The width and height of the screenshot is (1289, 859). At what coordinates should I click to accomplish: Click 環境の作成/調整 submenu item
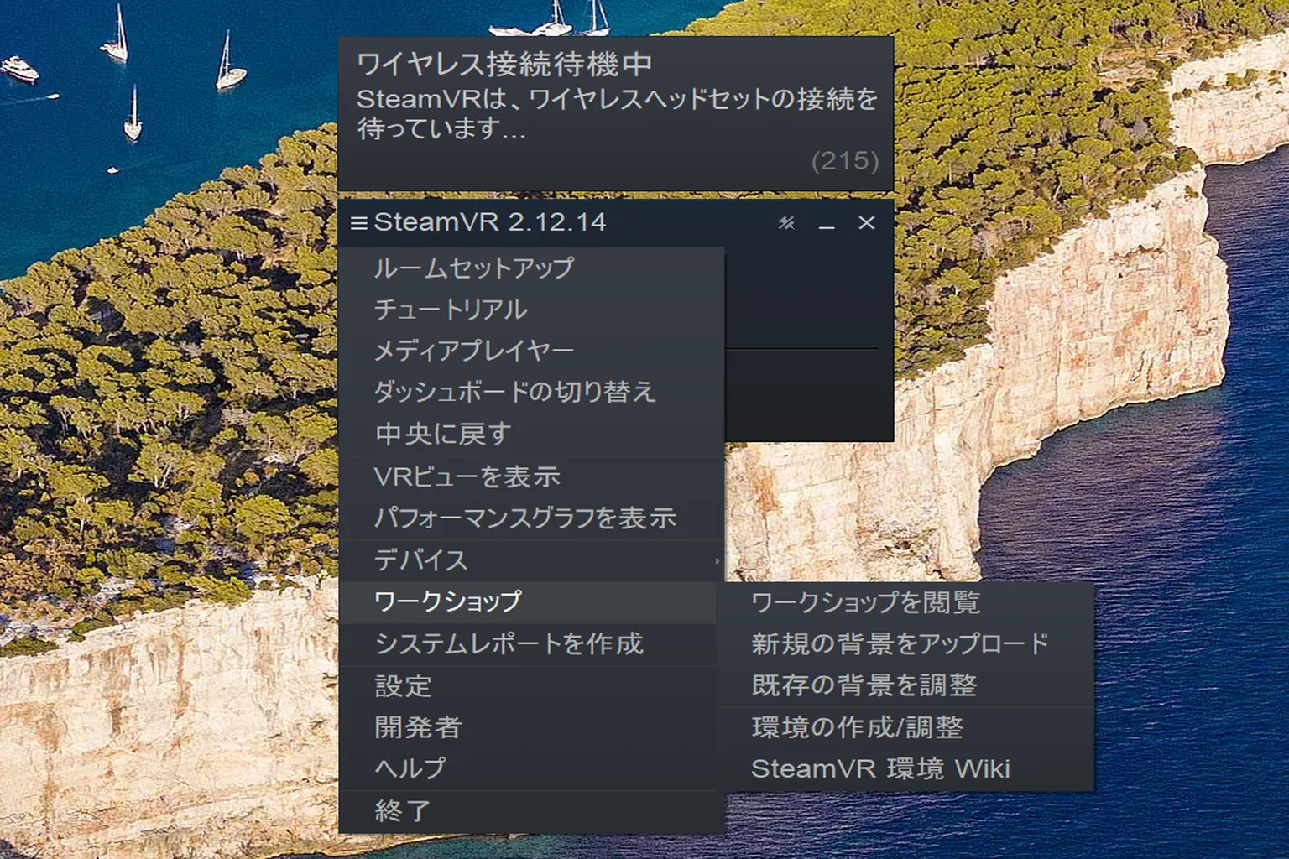pyautogui.click(x=905, y=727)
